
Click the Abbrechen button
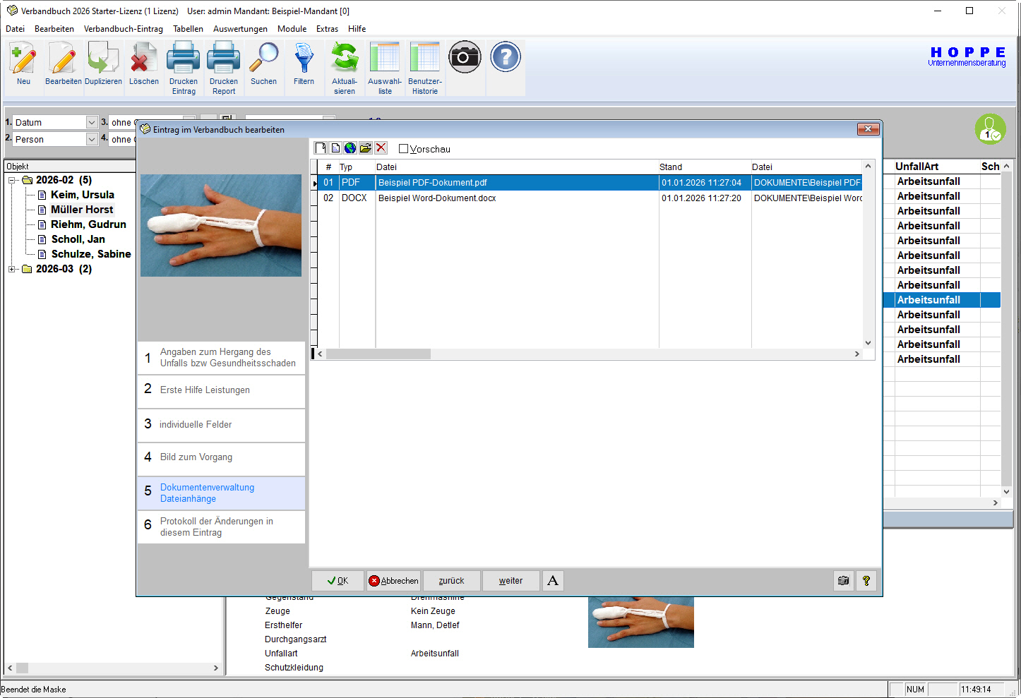(x=393, y=581)
